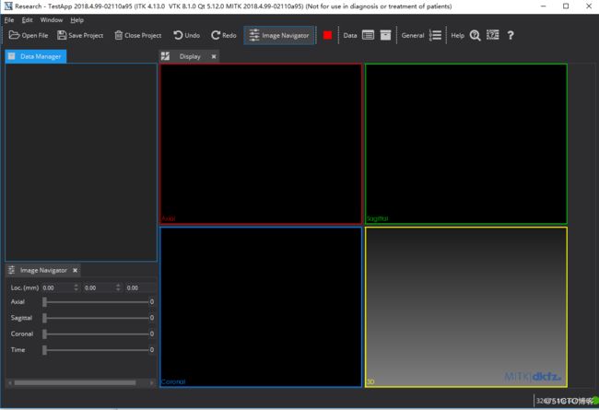Click the third Loc. (mm) field
The image size is (599, 410).
point(141,287)
